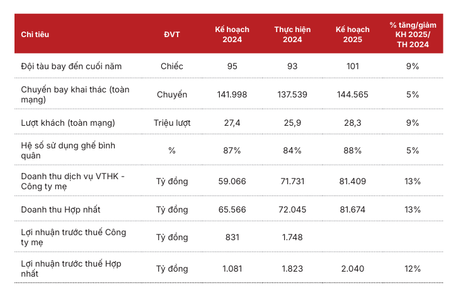
Task: Click the 12% growth percentage cell
Action: tap(413, 268)
